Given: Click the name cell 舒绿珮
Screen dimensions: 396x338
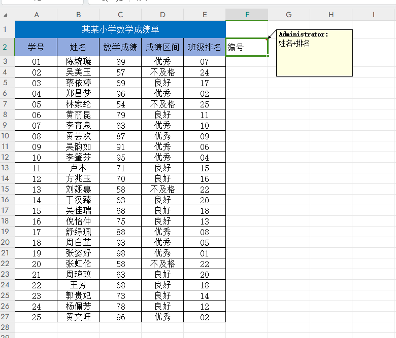Looking at the screenshot, I should [78, 232].
